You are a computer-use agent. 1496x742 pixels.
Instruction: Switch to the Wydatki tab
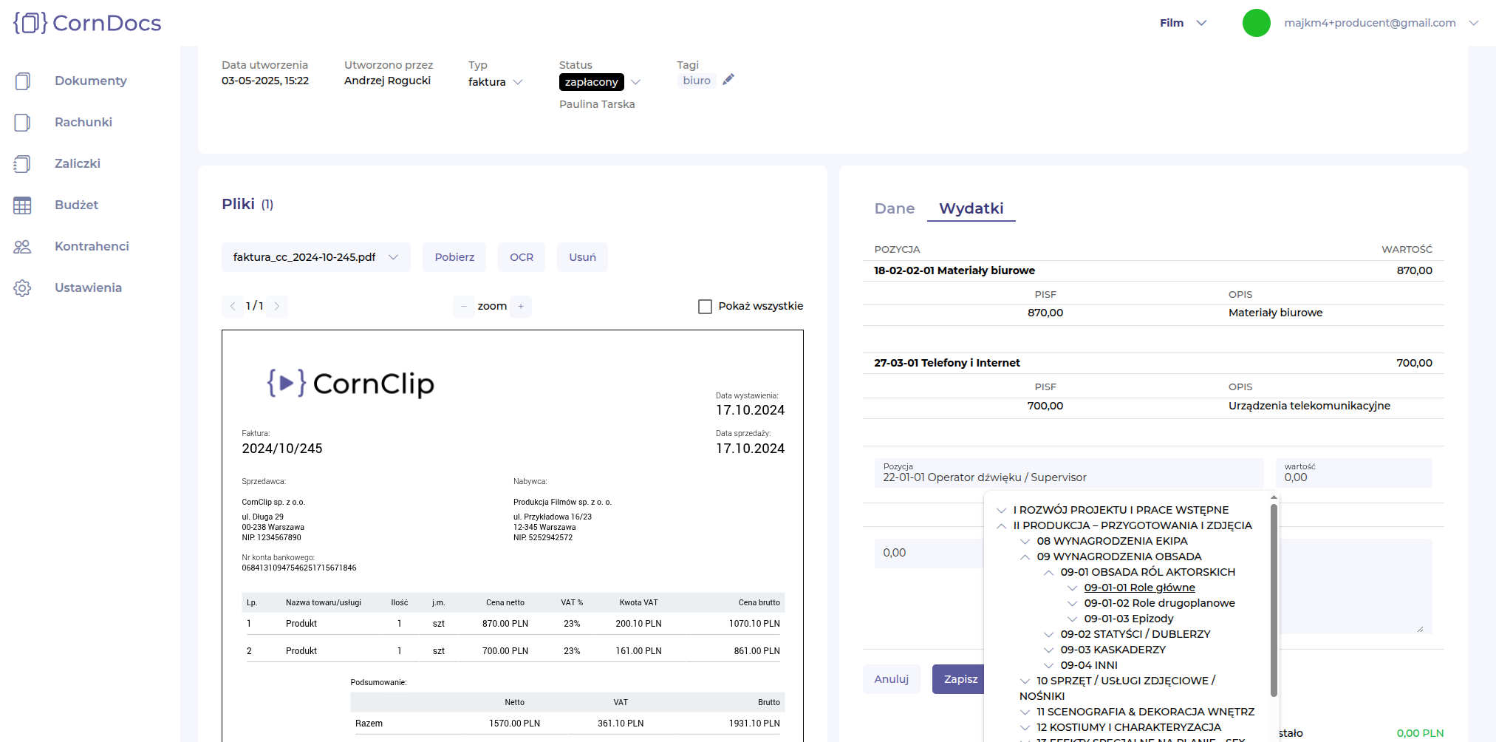click(x=971, y=208)
